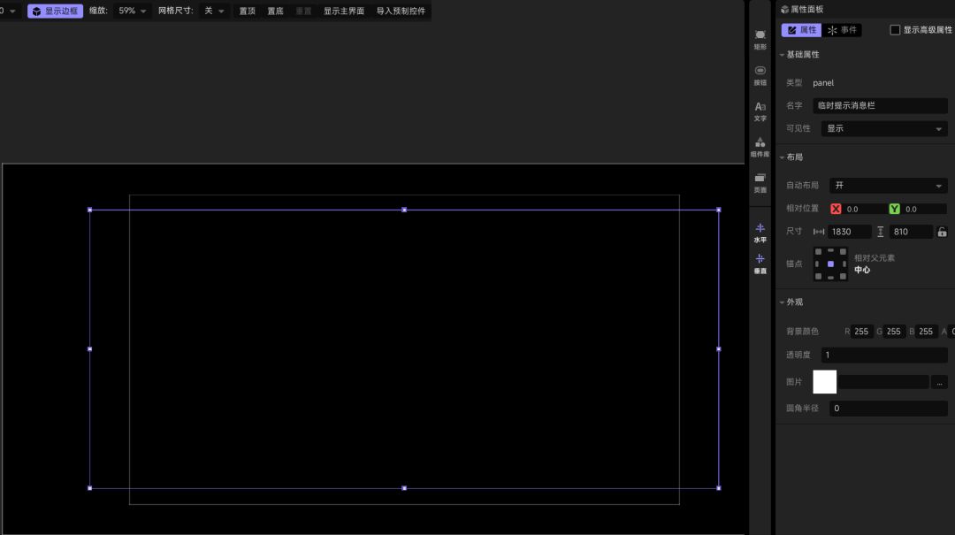Screen dimensions: 955x535
Task: Click the white image color swatch
Action: pyautogui.click(x=825, y=381)
